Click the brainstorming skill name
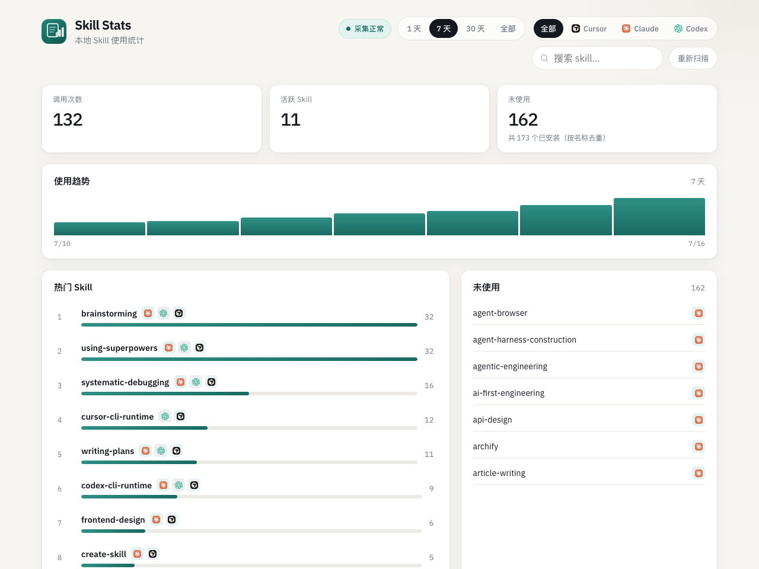The width and height of the screenshot is (759, 569). pos(109,314)
